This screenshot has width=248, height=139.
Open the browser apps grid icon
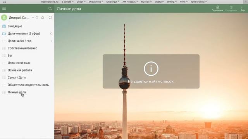[x=4, y=2]
